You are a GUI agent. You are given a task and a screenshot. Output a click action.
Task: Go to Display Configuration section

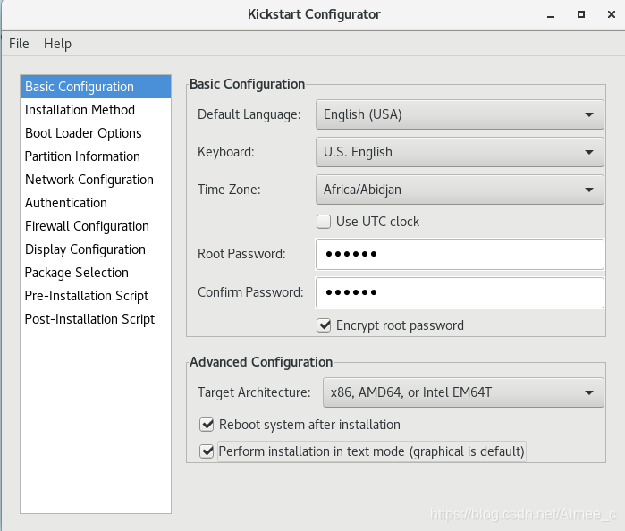pos(96,249)
